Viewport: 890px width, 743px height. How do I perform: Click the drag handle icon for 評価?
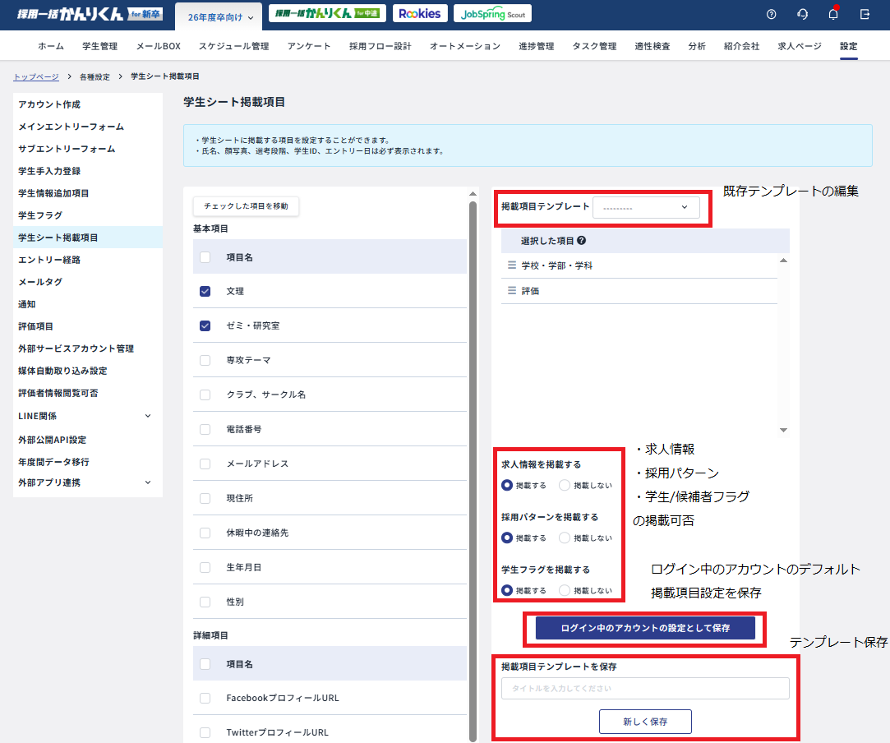pos(511,291)
